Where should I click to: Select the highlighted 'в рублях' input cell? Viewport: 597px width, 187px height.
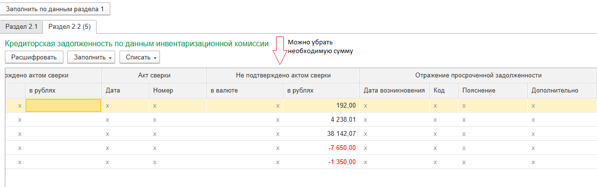[63, 105]
